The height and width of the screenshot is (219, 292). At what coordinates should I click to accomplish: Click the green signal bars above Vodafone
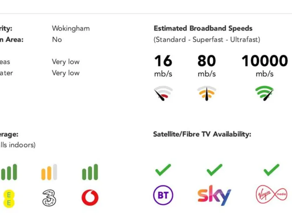[90, 172]
